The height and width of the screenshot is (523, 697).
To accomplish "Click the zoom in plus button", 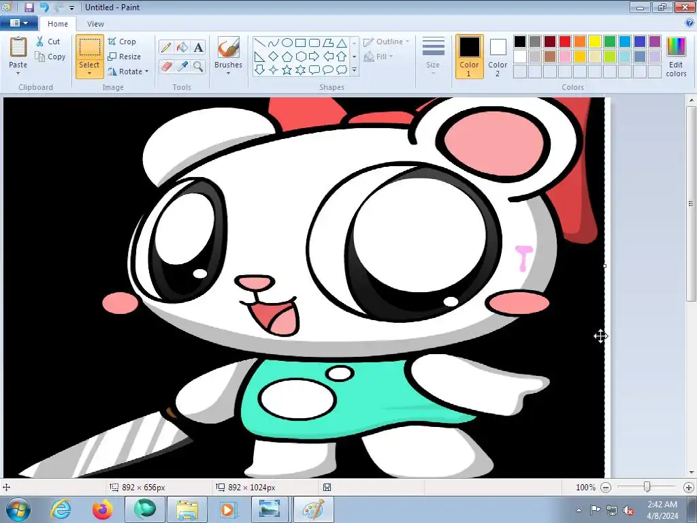I will click(x=689, y=488).
